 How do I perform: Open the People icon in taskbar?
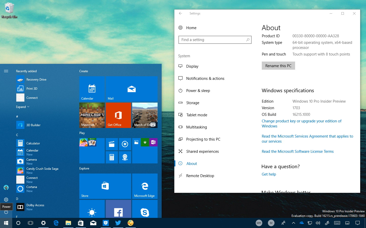[x=283, y=223]
